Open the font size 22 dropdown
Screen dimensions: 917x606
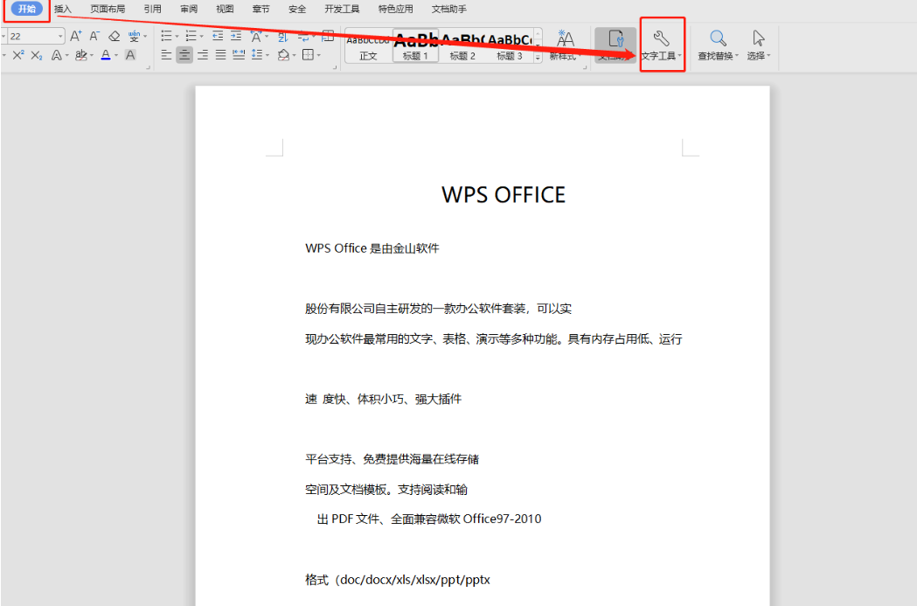click(60, 37)
